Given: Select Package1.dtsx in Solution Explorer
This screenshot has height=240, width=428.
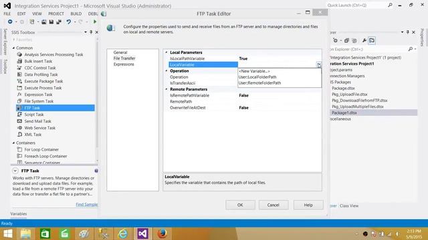Looking at the screenshot, I should point(344,113).
